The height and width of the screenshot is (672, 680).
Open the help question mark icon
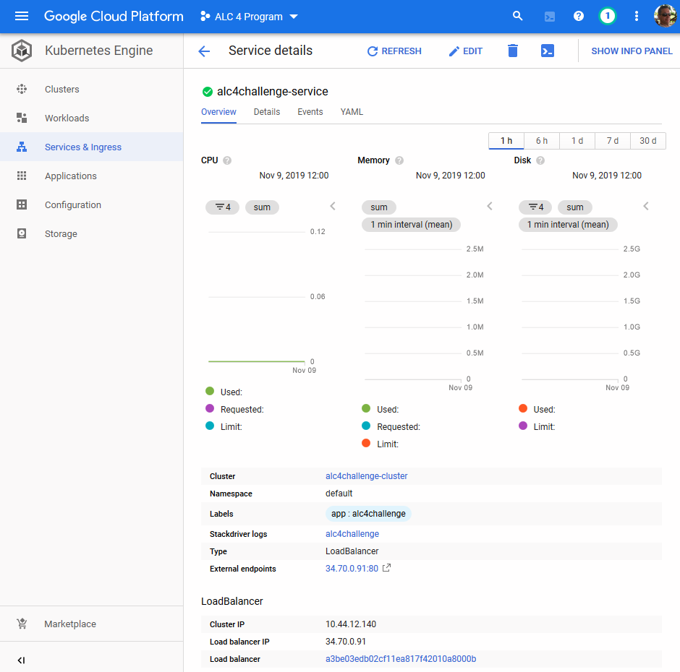(579, 17)
